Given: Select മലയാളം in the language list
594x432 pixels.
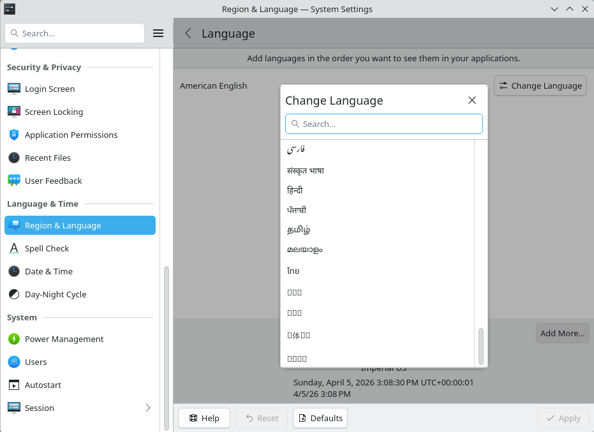Looking at the screenshot, I should pos(305,250).
